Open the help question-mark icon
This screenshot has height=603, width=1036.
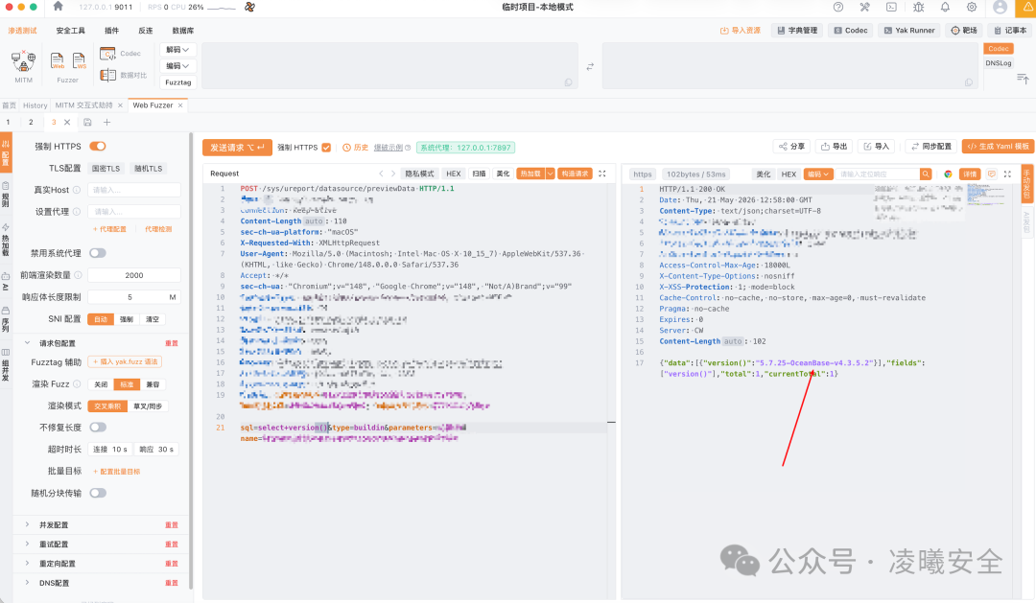(x=837, y=7)
